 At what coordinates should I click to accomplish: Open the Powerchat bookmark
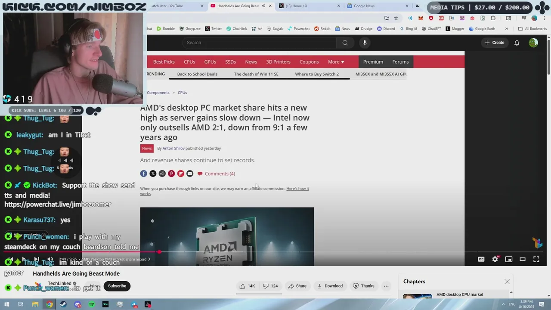tap(299, 29)
